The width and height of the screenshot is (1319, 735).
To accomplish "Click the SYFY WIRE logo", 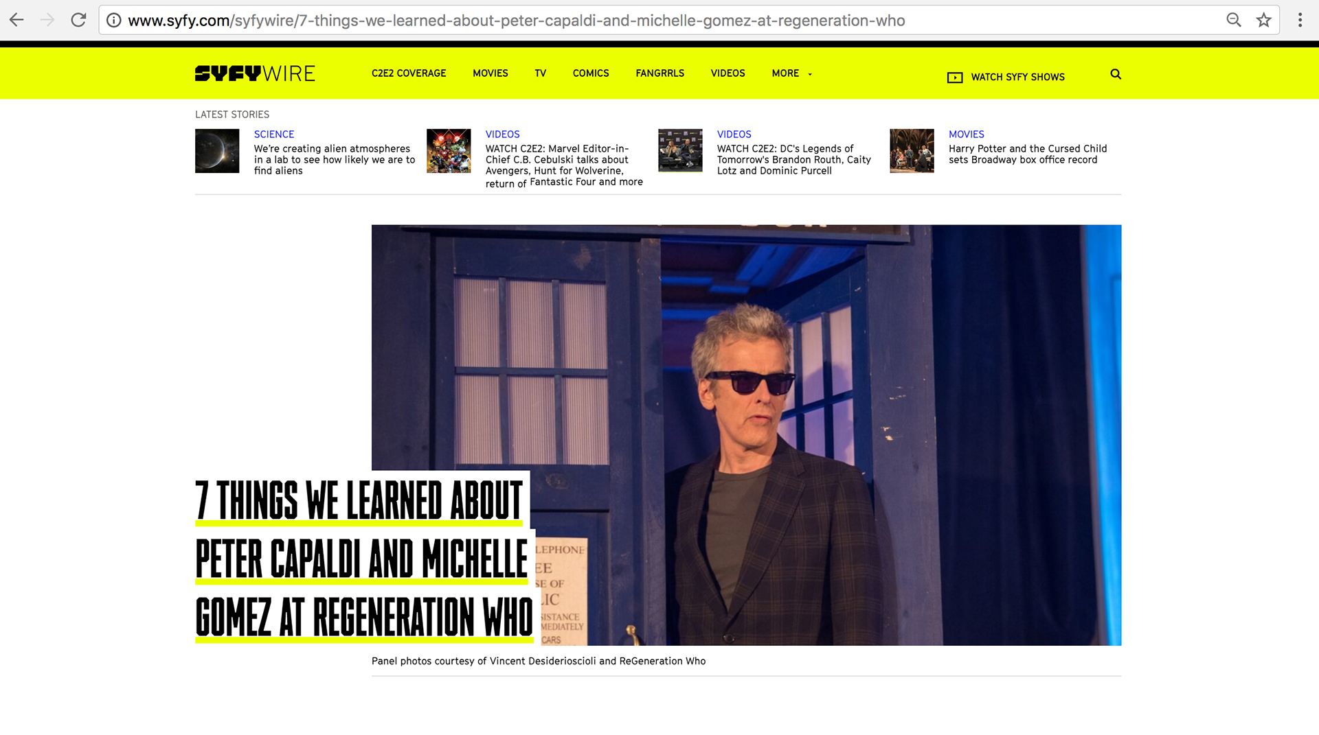I will point(255,73).
